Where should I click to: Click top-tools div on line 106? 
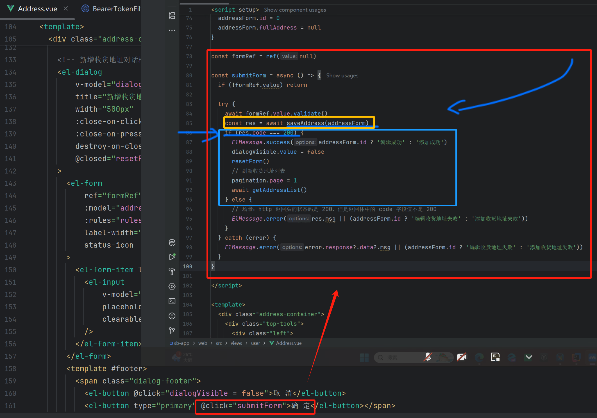point(264,324)
